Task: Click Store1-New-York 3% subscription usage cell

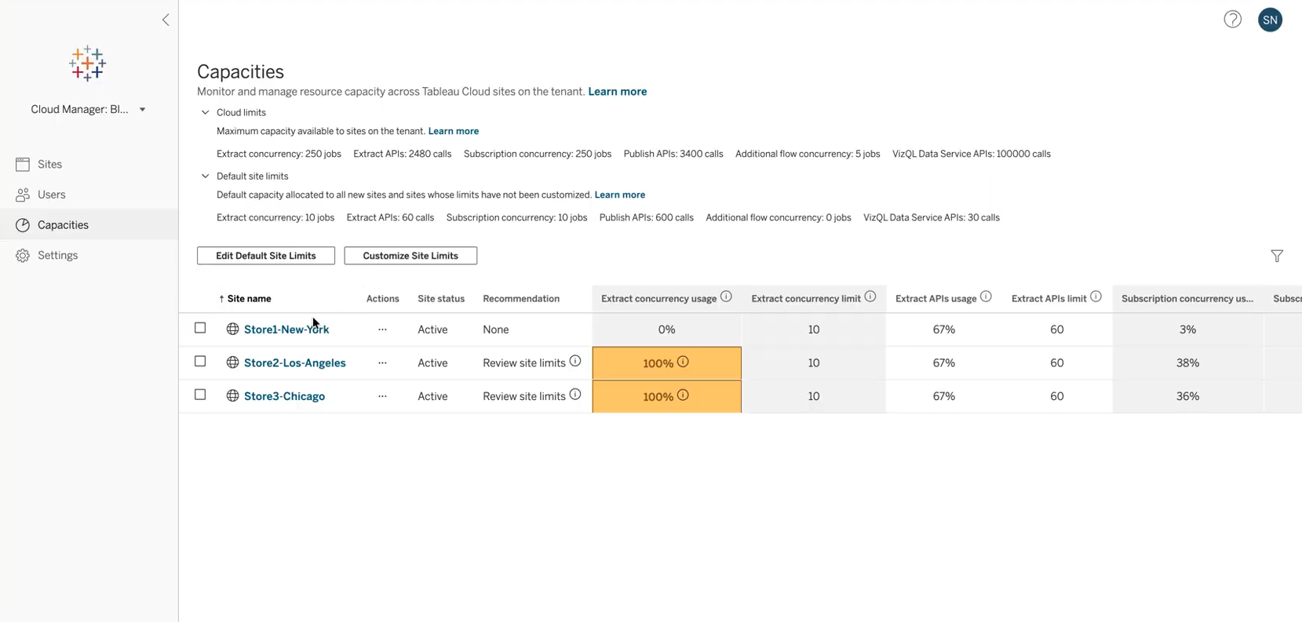Action: tap(1187, 329)
